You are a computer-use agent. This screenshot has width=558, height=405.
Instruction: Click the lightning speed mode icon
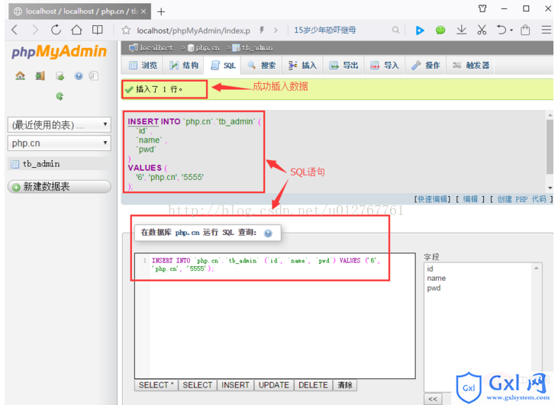[x=262, y=31]
